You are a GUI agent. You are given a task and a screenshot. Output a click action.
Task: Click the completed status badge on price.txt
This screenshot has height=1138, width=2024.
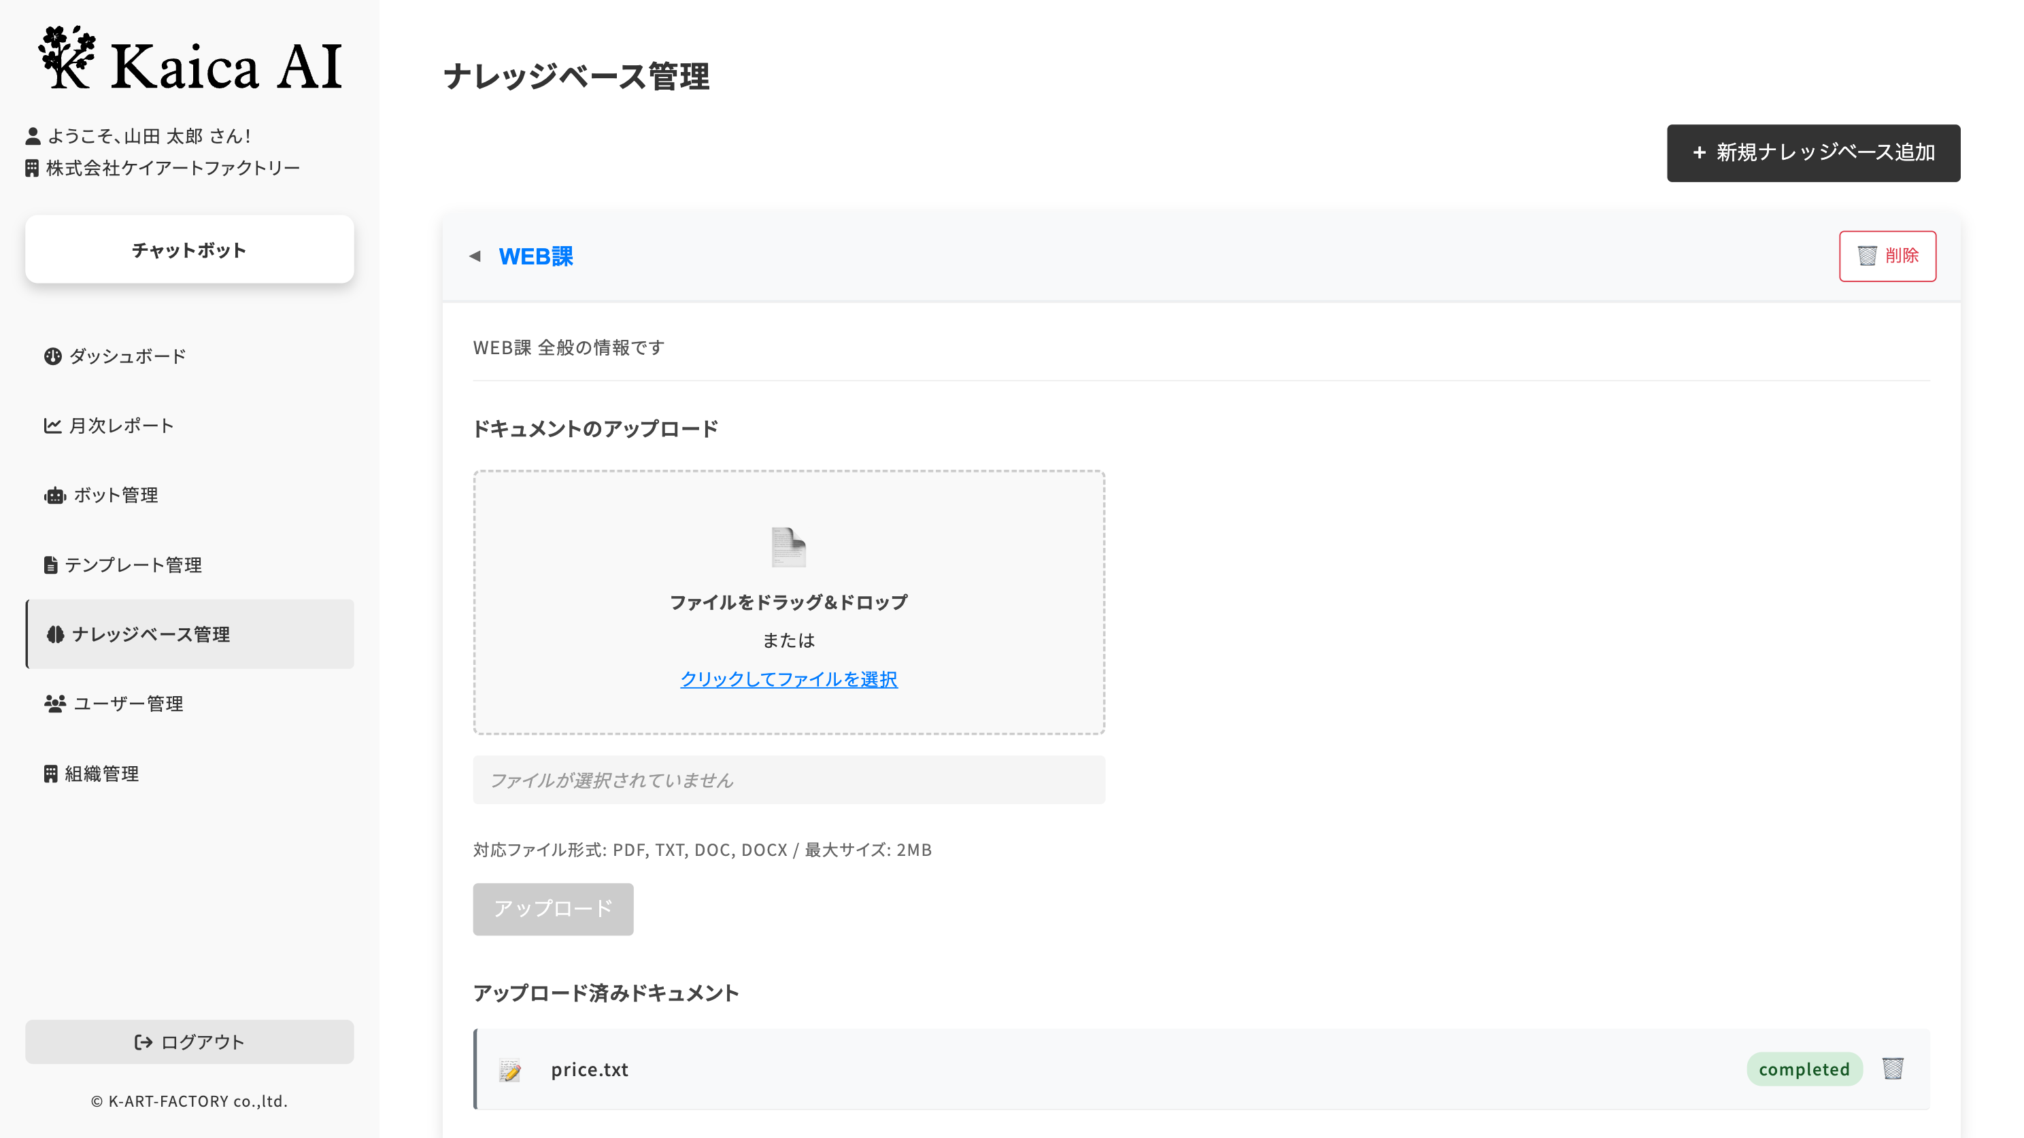(x=1805, y=1069)
